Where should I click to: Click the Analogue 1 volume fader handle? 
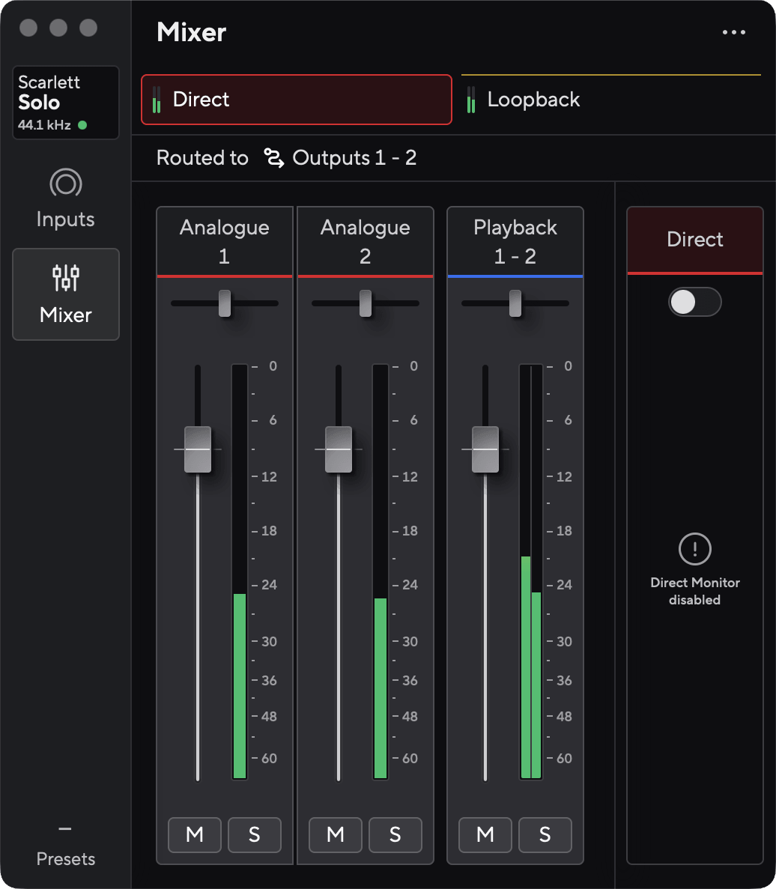click(197, 449)
